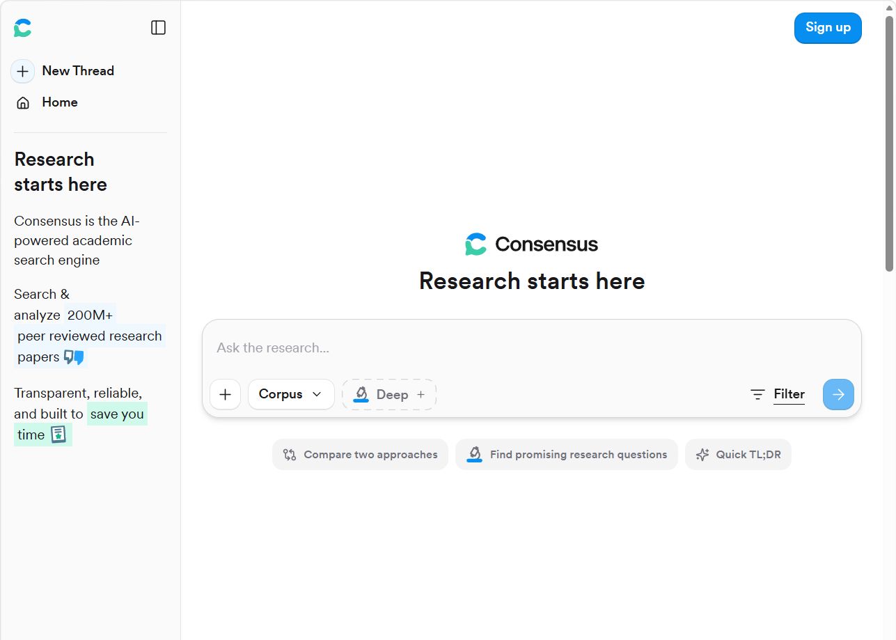Click the Corpus dropdown chevron

coord(317,394)
